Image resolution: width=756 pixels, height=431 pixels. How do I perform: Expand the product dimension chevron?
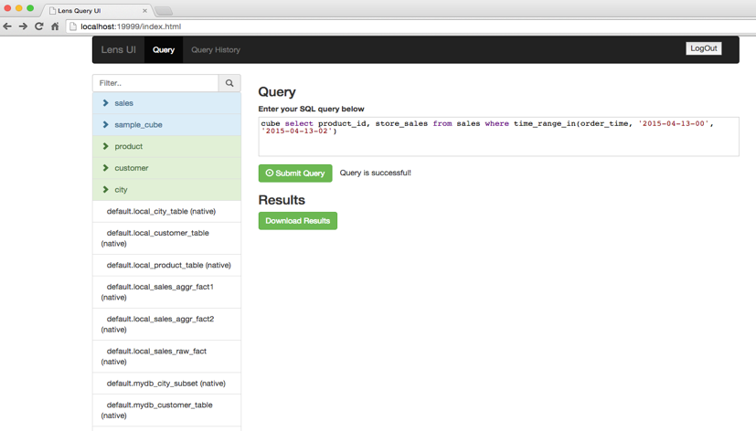tap(106, 146)
